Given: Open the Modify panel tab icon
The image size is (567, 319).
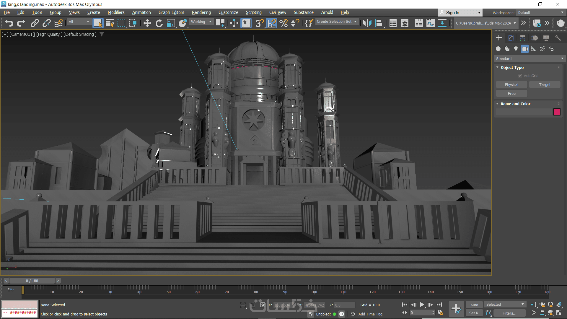Looking at the screenshot, I should click(511, 38).
